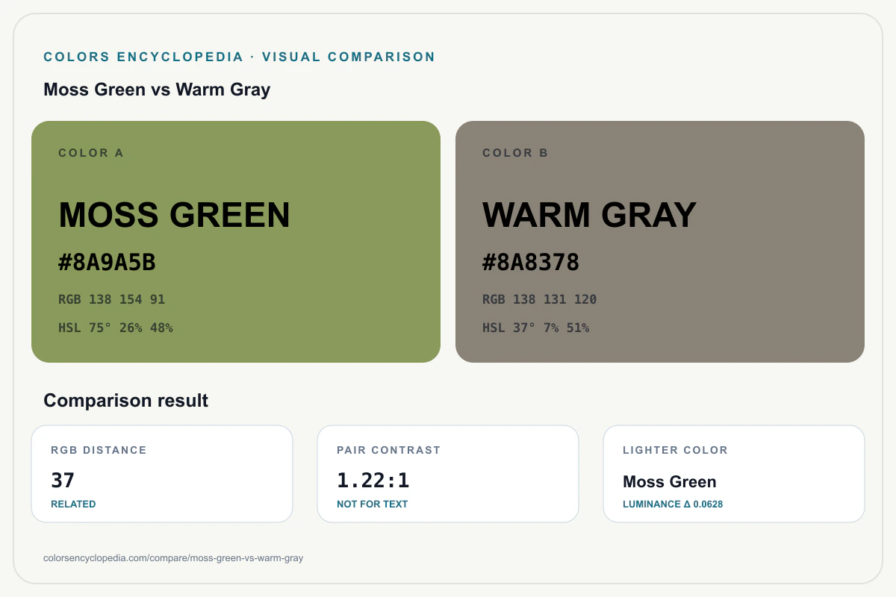Select the #8A9A5B hex code

click(107, 263)
